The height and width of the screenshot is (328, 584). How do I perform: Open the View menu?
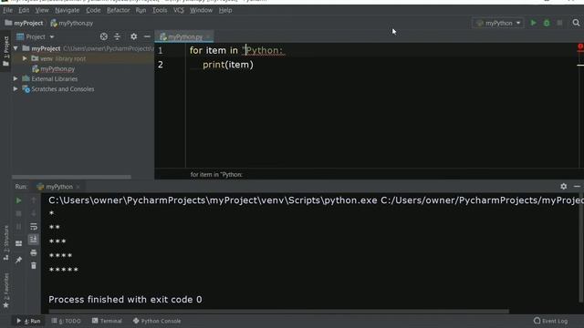pyautogui.click(x=42, y=10)
